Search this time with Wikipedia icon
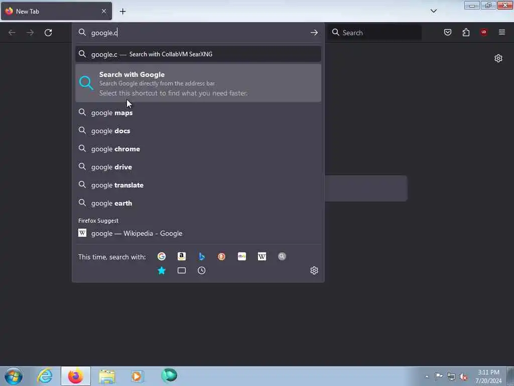514x386 pixels. (x=262, y=256)
